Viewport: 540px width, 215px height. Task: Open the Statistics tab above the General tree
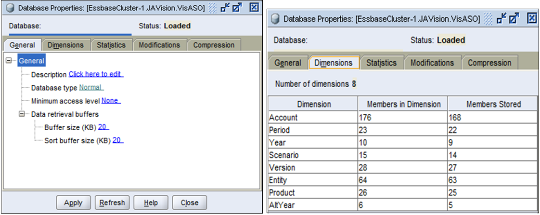tap(111, 45)
